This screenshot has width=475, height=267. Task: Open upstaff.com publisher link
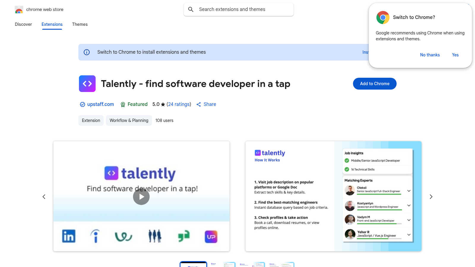pyautogui.click(x=100, y=104)
